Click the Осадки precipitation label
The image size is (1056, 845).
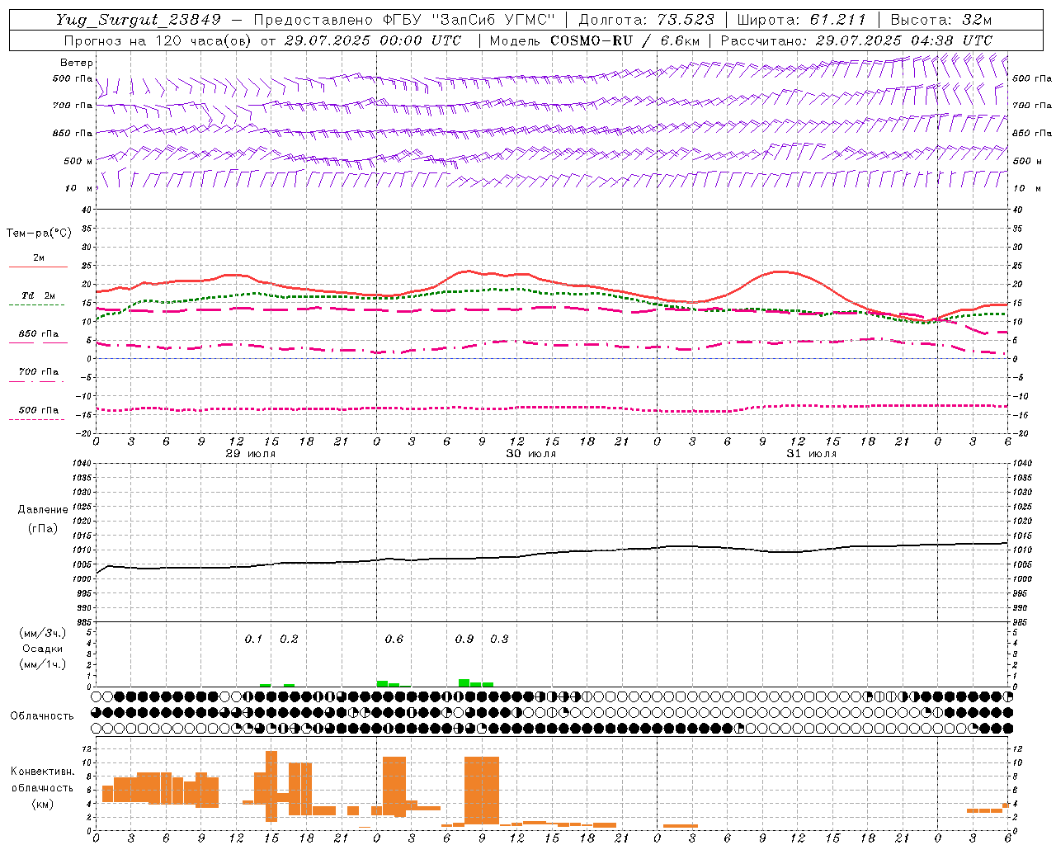click(x=42, y=649)
